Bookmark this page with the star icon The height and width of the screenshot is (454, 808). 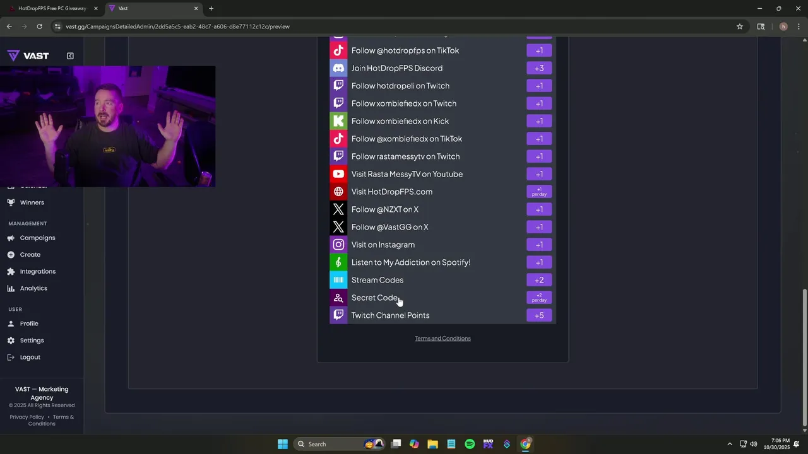[x=740, y=26]
